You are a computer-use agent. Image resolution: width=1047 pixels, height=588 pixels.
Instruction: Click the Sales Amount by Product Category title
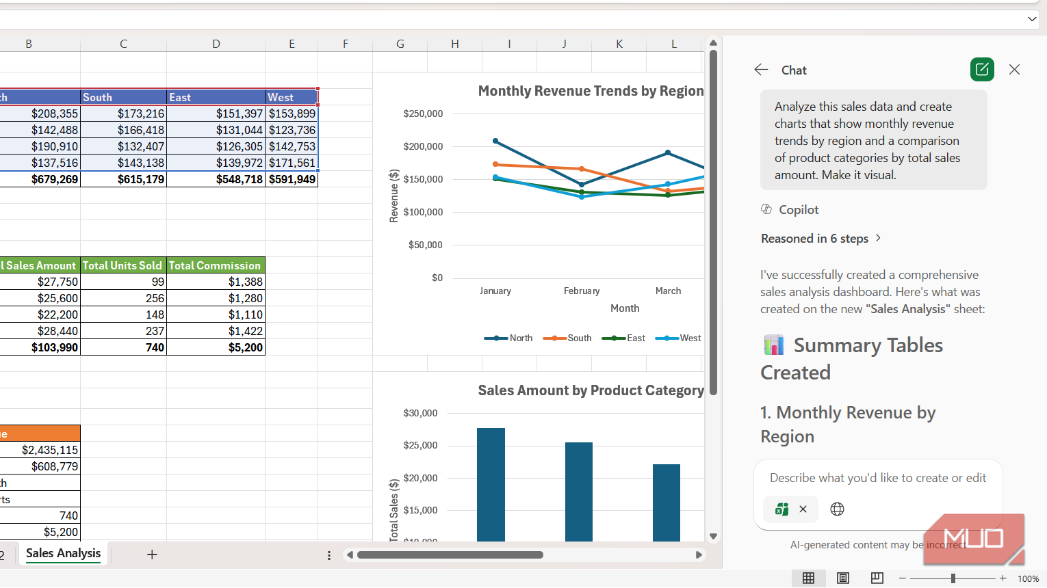click(591, 390)
